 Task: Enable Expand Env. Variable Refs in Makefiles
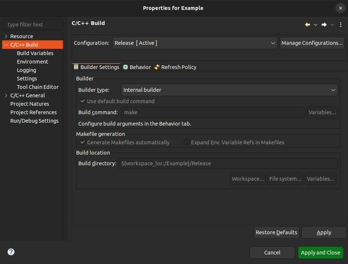tap(186, 142)
